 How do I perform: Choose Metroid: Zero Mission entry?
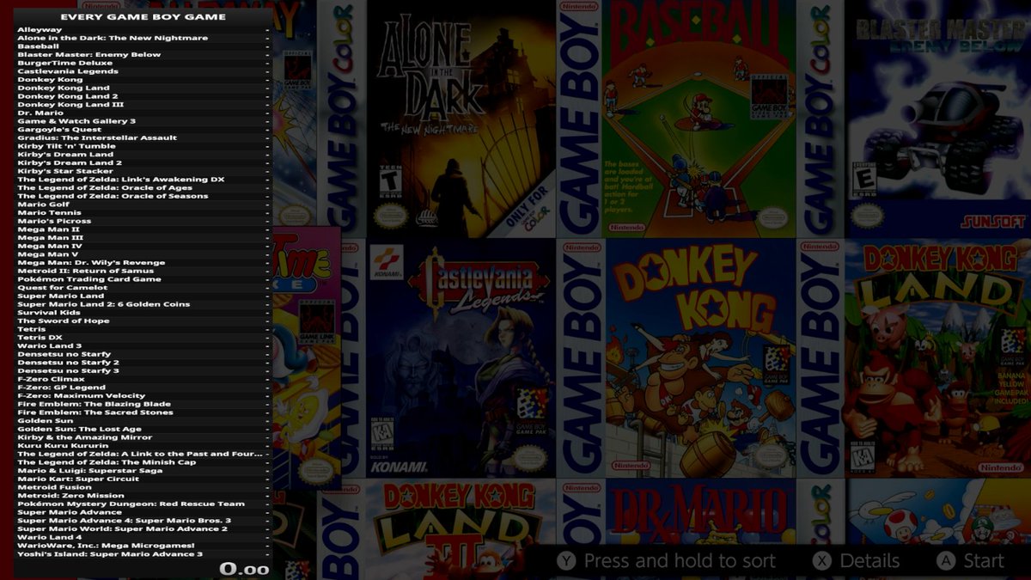point(143,496)
